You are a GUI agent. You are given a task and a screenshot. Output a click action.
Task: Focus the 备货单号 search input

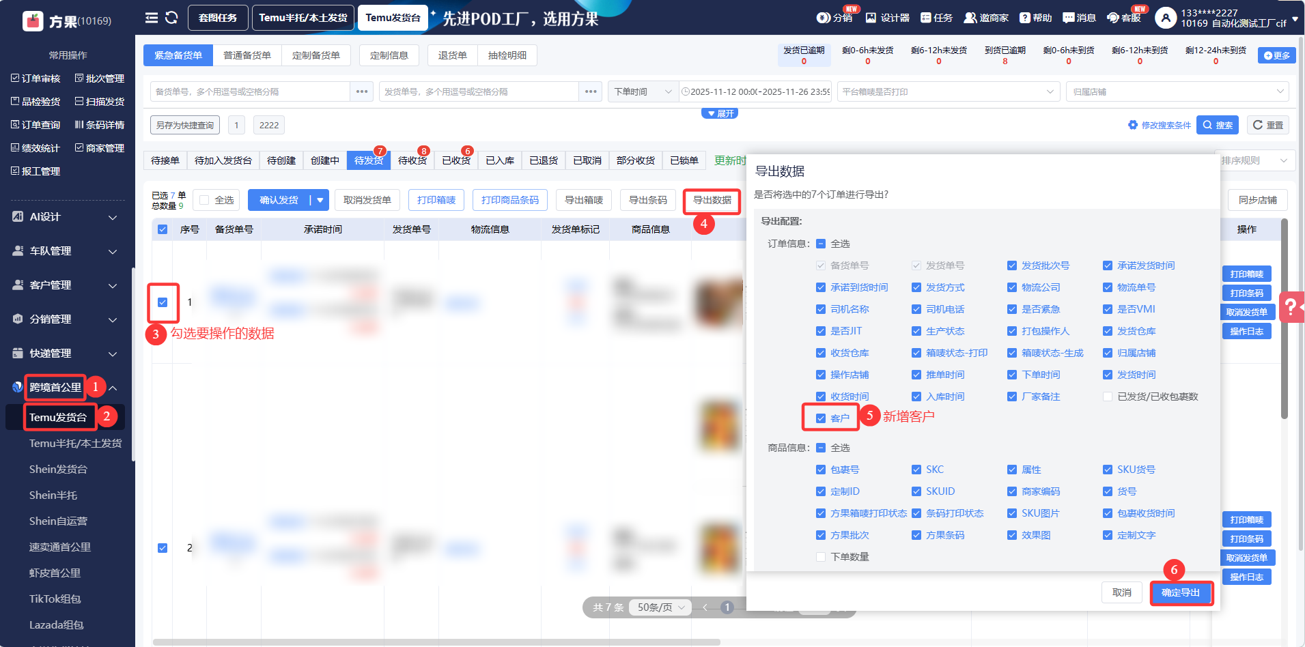tap(250, 91)
